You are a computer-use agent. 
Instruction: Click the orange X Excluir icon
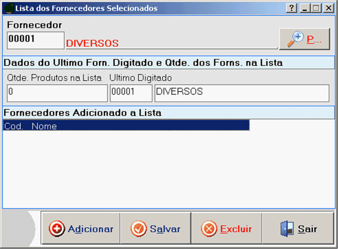209,229
